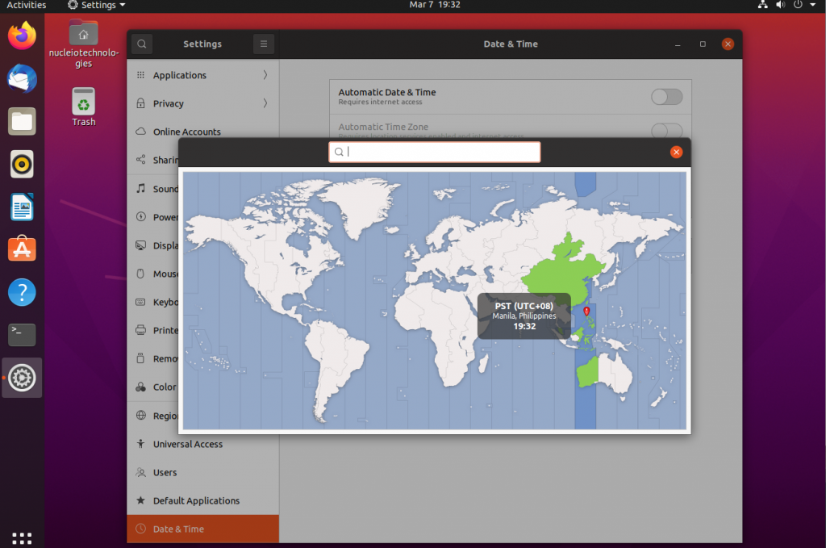
Task: Open Firefox from the dock
Action: 22,36
